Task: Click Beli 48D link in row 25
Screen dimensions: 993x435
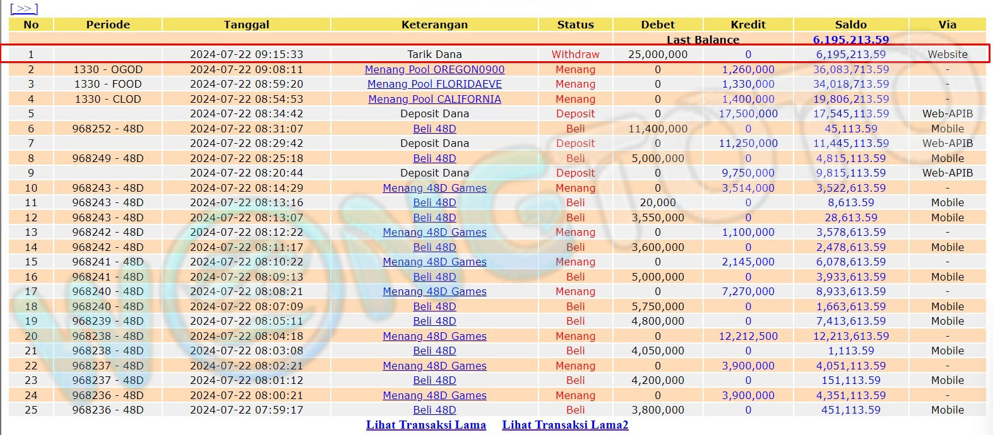Action: [x=434, y=410]
